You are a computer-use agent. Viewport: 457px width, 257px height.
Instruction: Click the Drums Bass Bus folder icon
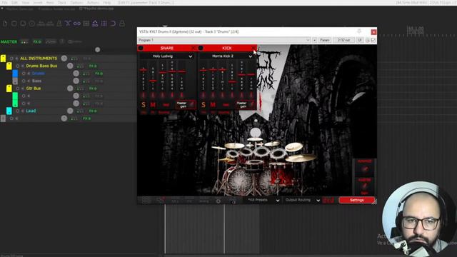point(9,66)
